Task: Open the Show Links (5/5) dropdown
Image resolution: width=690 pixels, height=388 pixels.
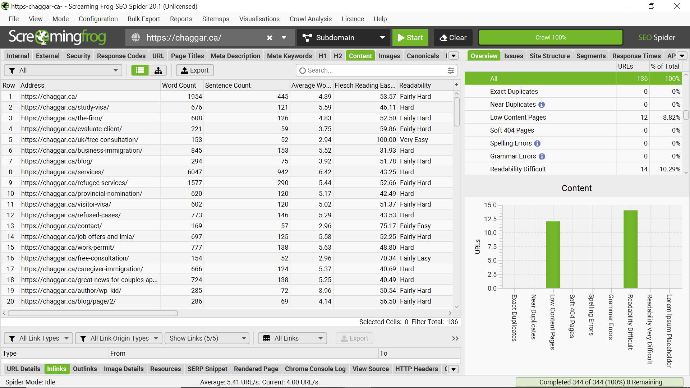Action: [207, 338]
